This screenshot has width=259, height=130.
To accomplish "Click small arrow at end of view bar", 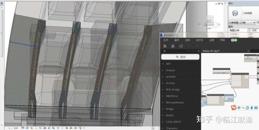I will click(x=84, y=128).
